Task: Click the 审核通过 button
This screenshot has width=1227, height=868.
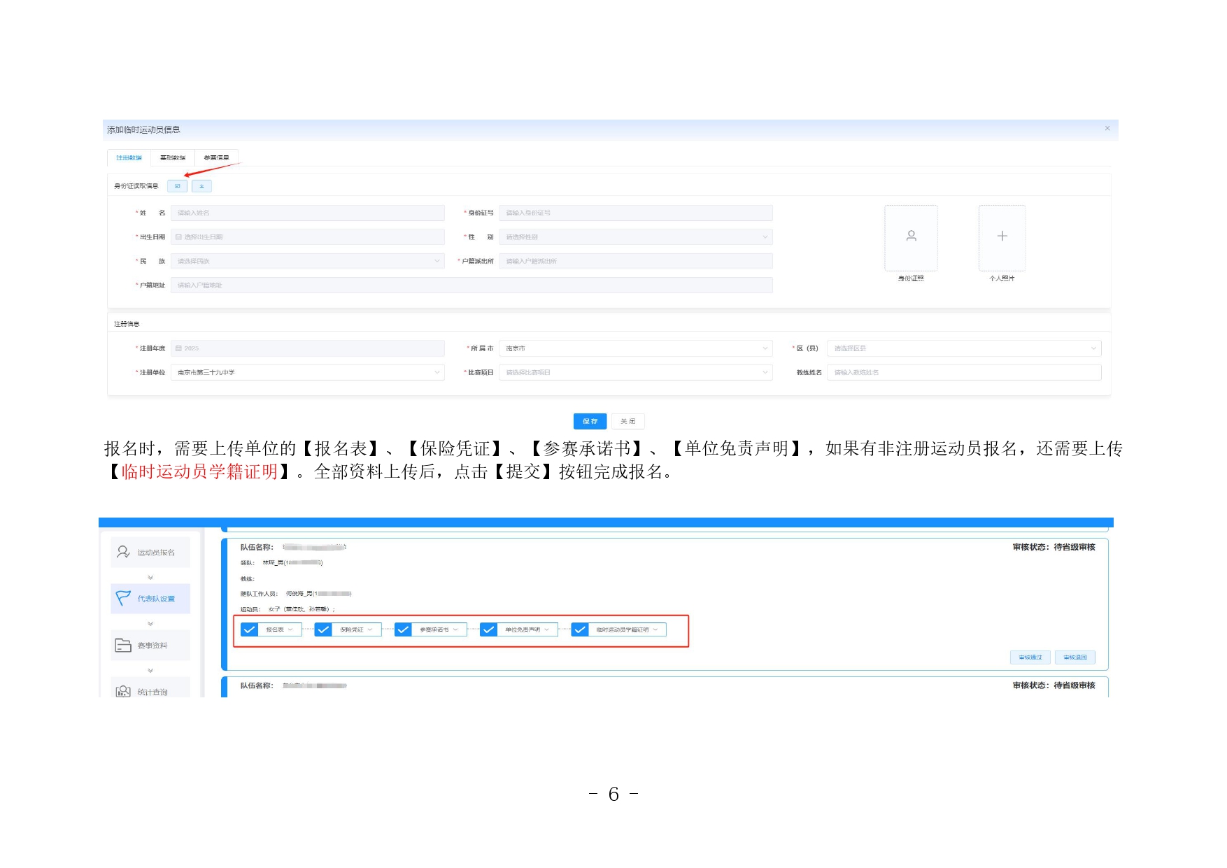Action: (x=1030, y=657)
